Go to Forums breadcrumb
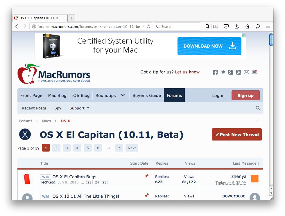Viewport: 285px width, 216px height. [x=26, y=121]
